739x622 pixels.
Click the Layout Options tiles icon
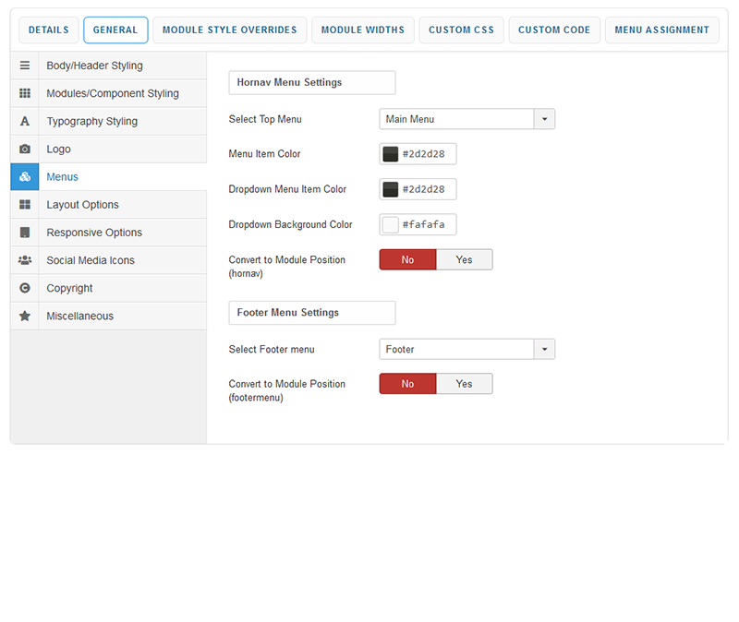25,205
